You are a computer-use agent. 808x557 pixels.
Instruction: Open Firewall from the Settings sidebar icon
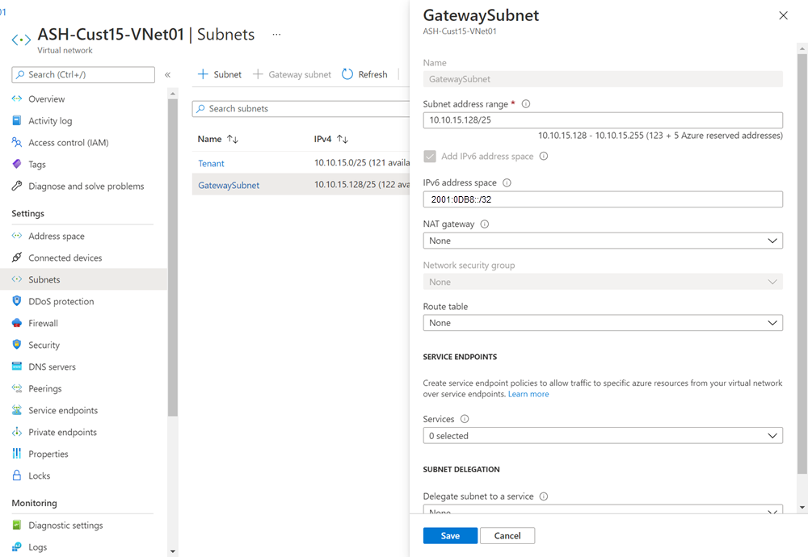pos(17,323)
